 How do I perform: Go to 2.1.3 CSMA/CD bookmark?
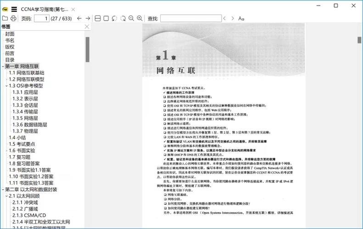(29, 215)
